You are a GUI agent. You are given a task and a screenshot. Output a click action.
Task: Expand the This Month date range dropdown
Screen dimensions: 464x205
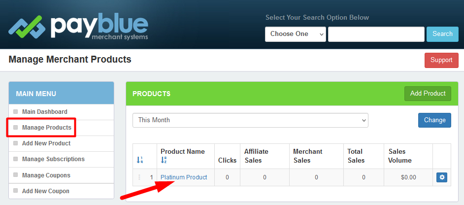pos(250,120)
